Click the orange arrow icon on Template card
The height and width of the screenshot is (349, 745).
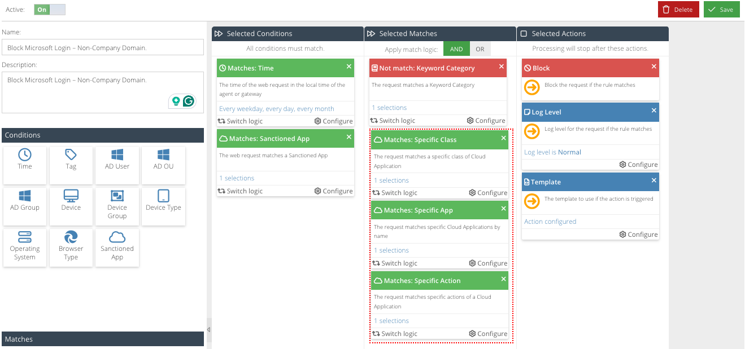click(x=532, y=201)
